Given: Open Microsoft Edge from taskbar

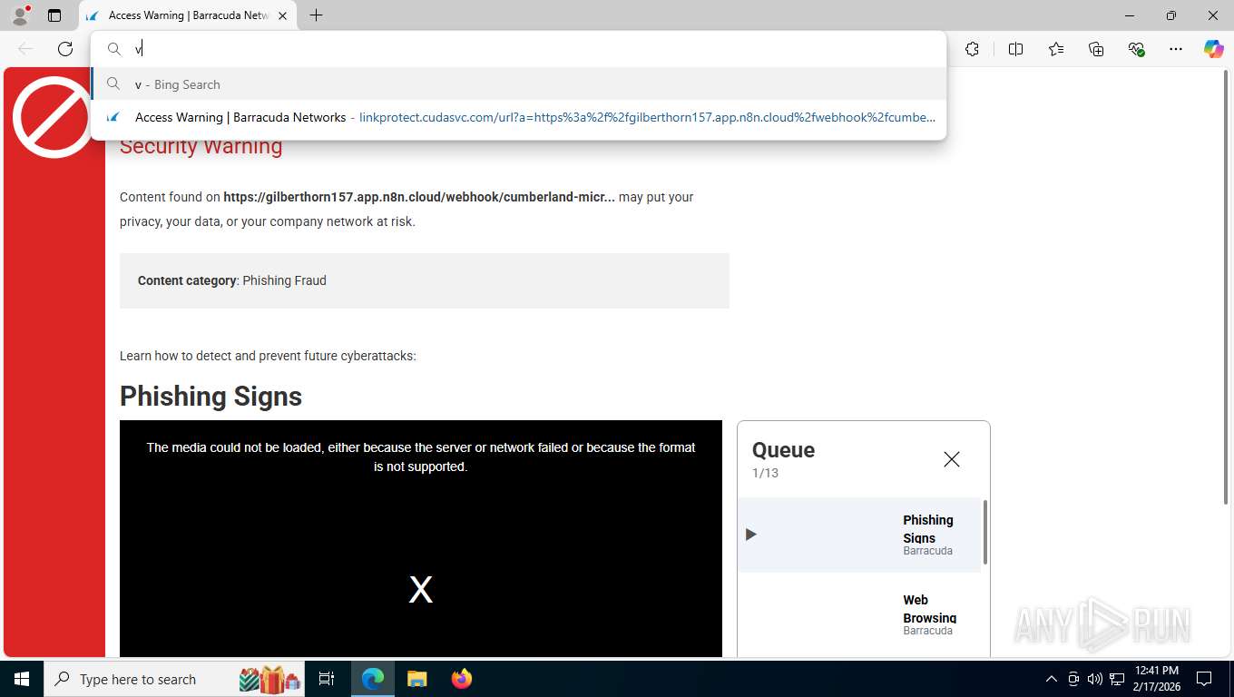Looking at the screenshot, I should (x=373, y=679).
